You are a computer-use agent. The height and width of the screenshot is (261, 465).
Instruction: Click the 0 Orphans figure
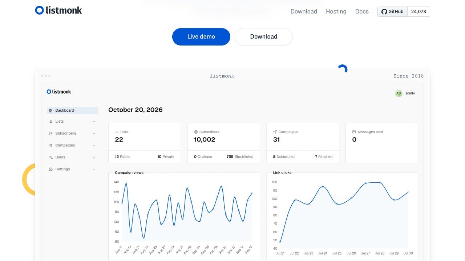[x=203, y=157]
